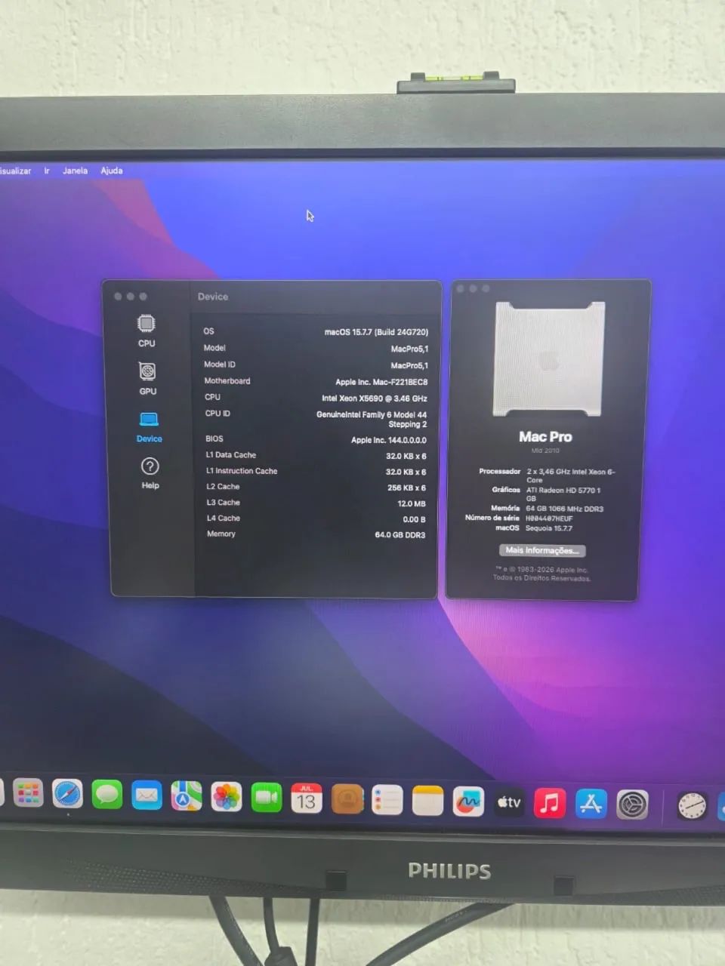Select the Device section in the sidebar
The width and height of the screenshot is (725, 966).
coord(149,426)
